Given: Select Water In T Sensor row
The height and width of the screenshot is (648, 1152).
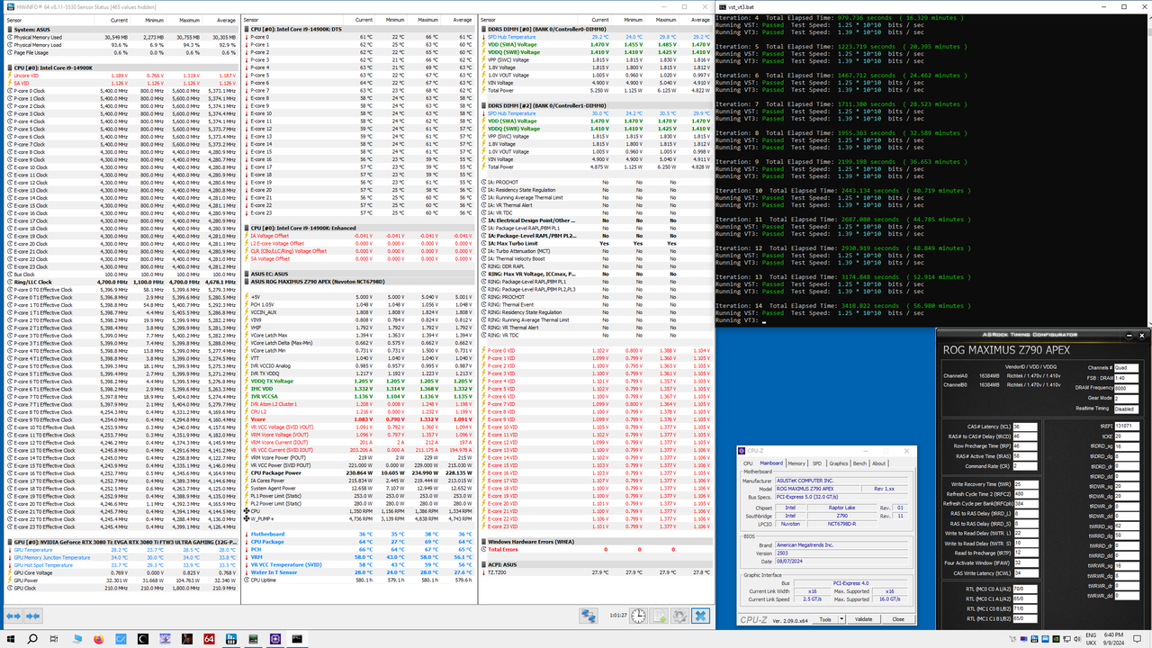Looking at the screenshot, I should point(358,571).
